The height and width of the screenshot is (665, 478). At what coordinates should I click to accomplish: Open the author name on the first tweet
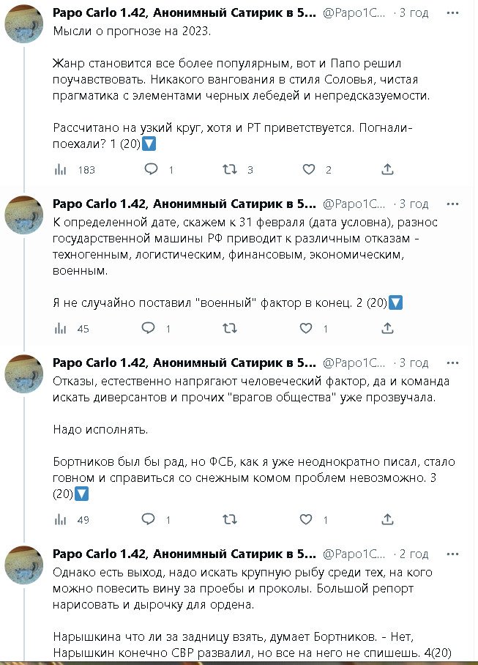(x=184, y=12)
